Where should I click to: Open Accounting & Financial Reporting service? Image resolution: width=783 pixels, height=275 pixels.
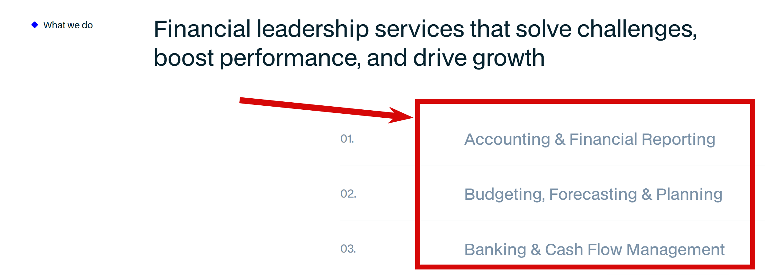point(589,139)
